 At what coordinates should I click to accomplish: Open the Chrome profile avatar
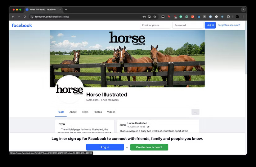coord(237,17)
